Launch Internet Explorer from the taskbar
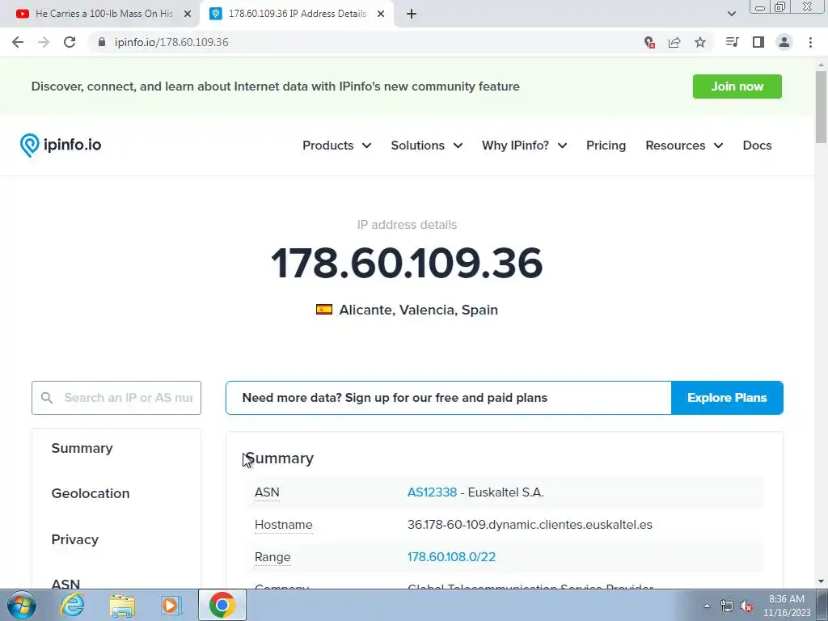Viewport: 828px width, 621px height. click(72, 605)
